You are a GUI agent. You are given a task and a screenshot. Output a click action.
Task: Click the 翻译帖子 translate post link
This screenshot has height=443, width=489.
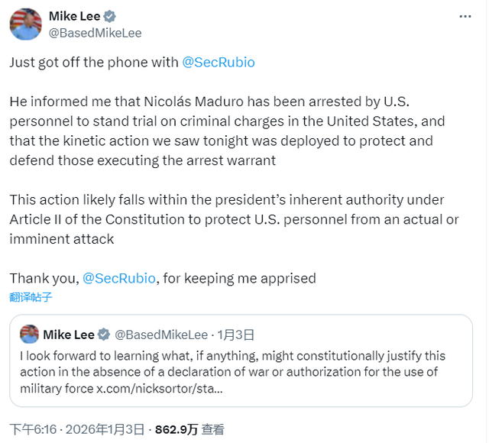(31, 297)
